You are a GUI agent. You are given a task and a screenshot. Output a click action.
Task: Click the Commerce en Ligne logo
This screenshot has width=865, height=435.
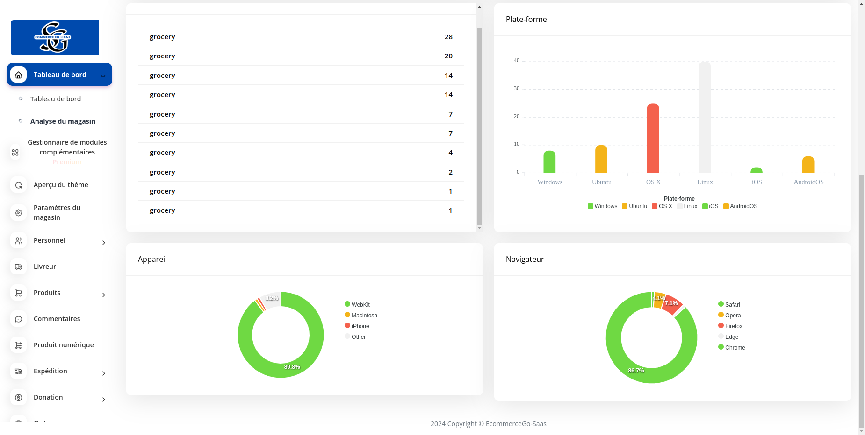pyautogui.click(x=55, y=37)
